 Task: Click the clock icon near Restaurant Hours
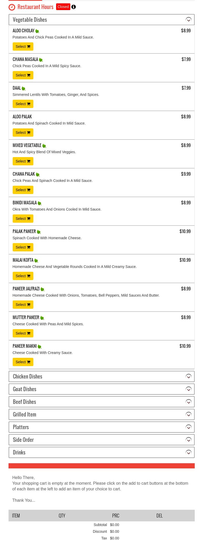[x=12, y=7]
